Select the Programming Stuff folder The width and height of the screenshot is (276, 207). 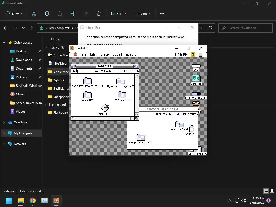[x=141, y=139]
